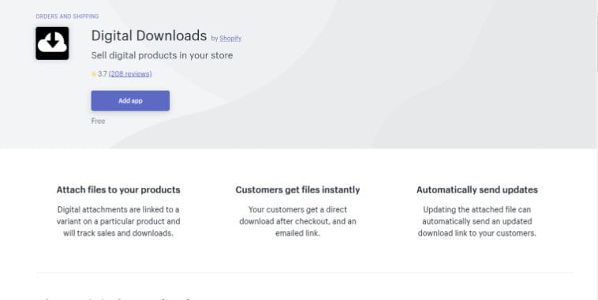Click the Free price label

click(x=98, y=121)
